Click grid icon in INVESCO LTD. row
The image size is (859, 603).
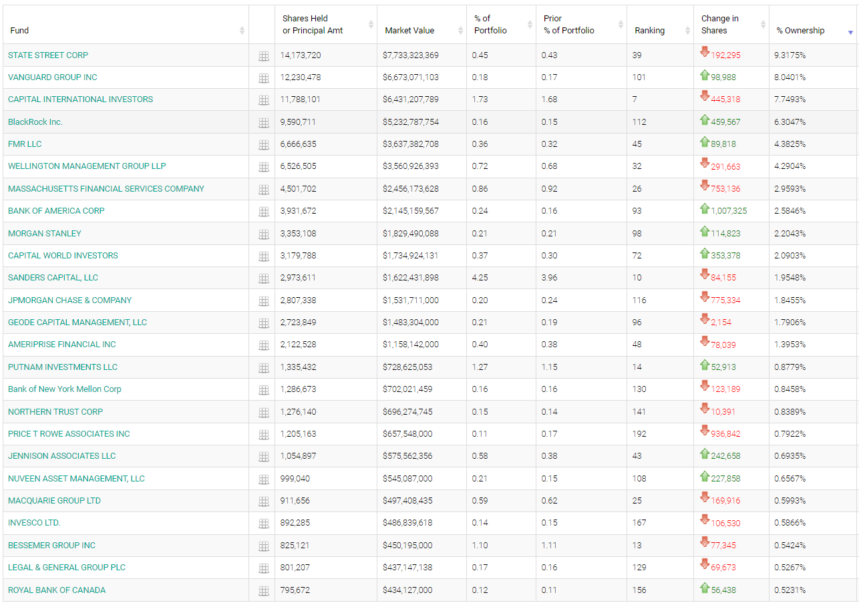pyautogui.click(x=263, y=524)
